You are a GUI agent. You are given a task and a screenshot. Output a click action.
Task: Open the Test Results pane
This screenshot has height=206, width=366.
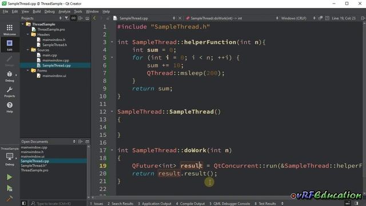(265, 204)
